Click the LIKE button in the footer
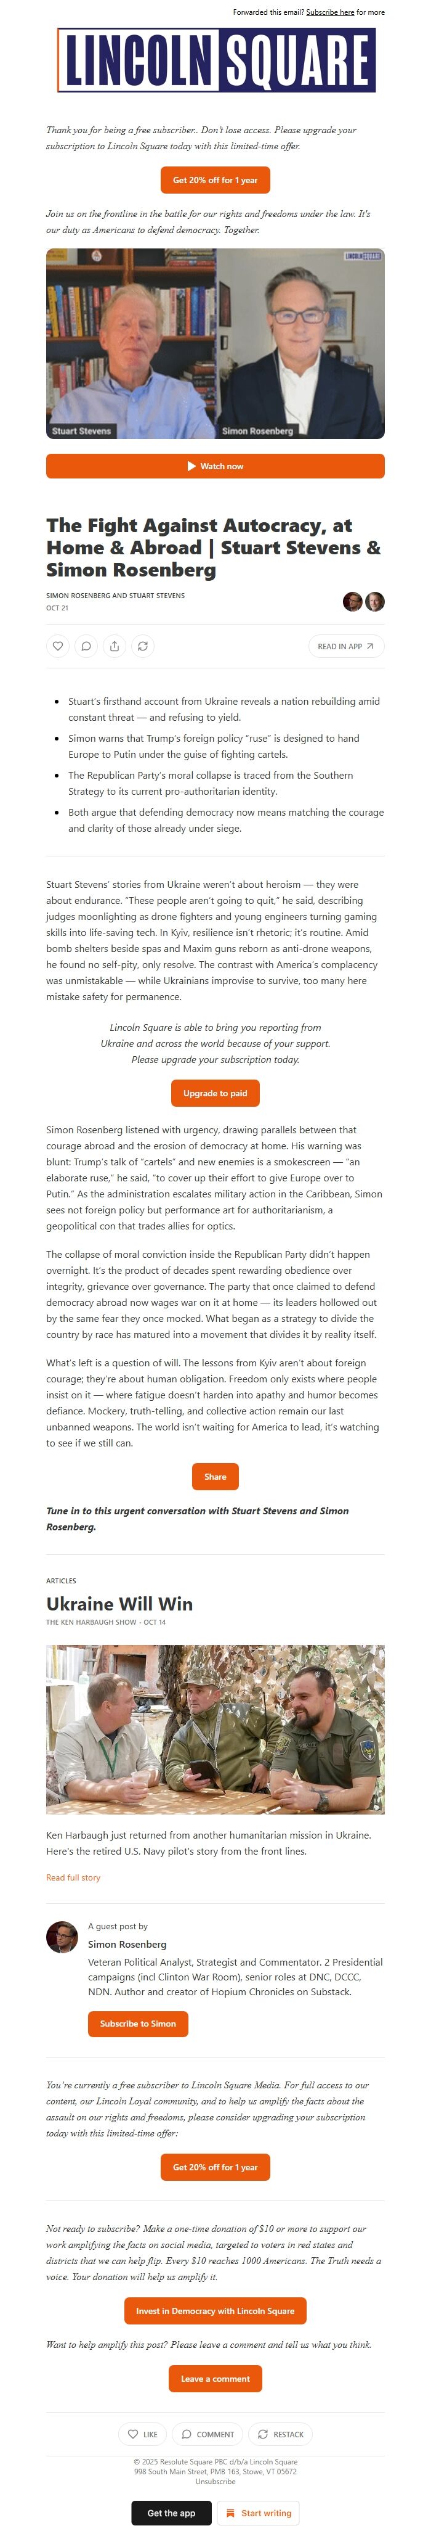This screenshot has width=431, height=2531. click(x=142, y=2433)
